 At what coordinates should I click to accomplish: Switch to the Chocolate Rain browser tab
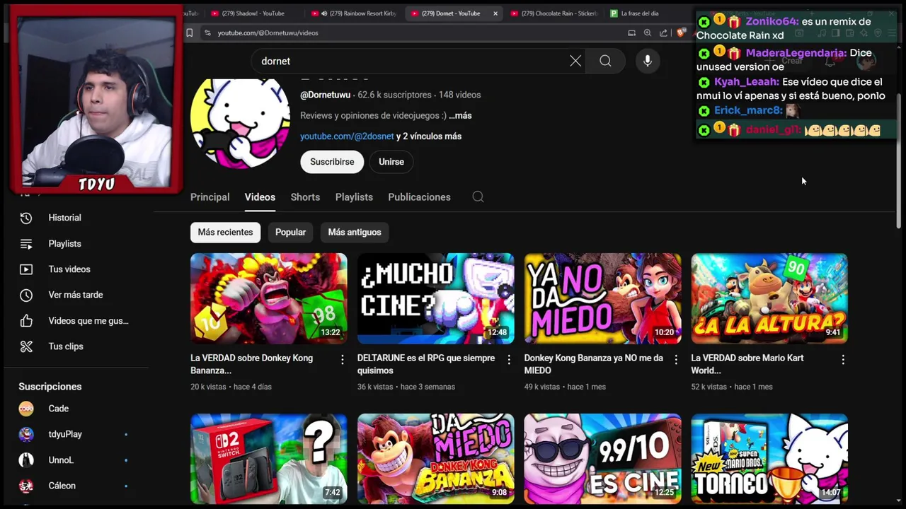(556, 13)
